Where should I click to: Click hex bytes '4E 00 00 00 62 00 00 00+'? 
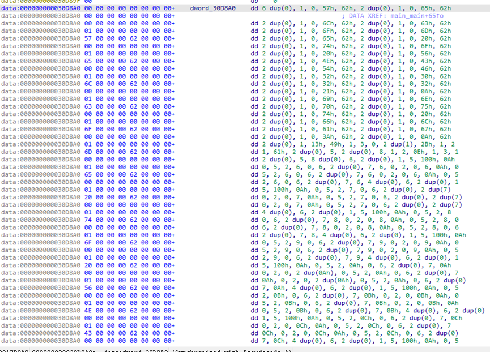tap(130, 311)
